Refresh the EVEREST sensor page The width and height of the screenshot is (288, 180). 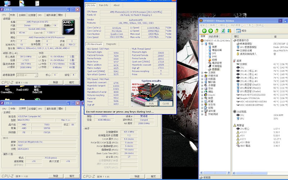click(x=223, y=31)
